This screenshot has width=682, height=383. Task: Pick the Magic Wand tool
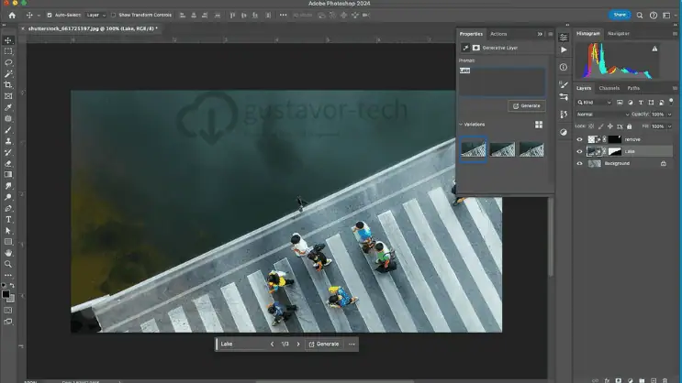(8, 74)
